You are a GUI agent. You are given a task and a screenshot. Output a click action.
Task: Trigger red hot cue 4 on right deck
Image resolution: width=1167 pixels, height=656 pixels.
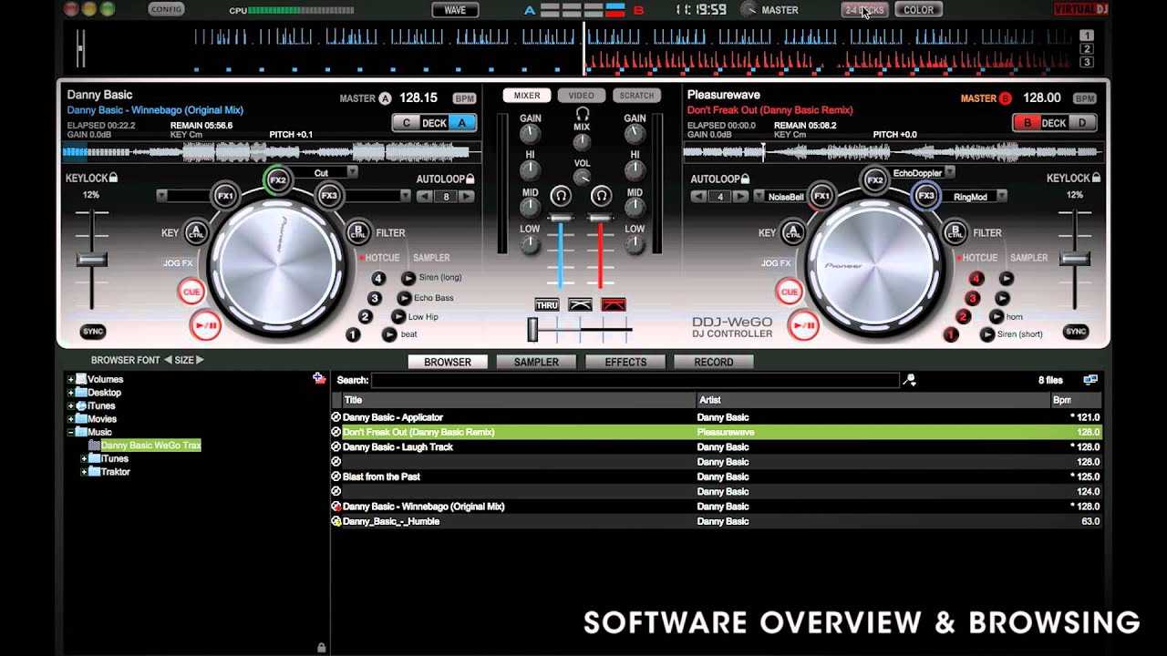click(976, 278)
